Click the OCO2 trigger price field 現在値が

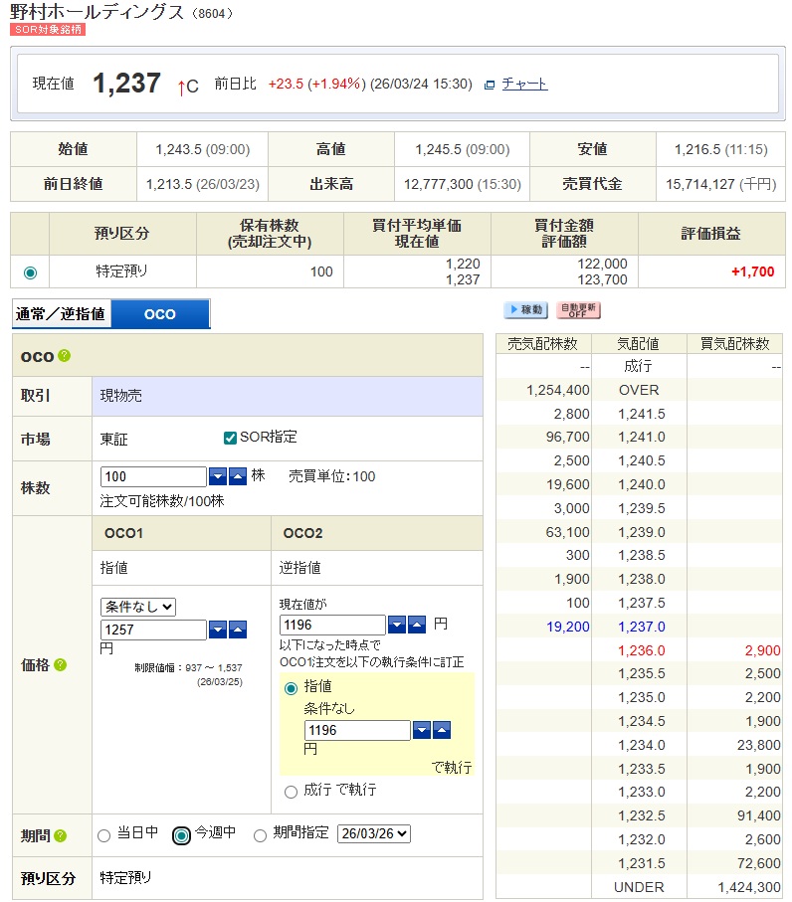pos(332,625)
